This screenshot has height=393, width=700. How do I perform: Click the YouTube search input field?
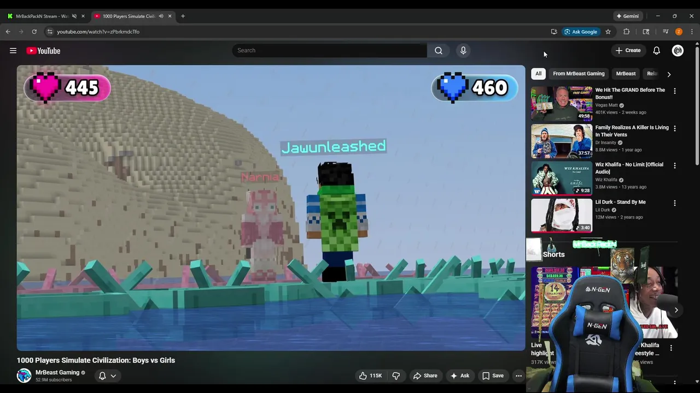coord(329,50)
